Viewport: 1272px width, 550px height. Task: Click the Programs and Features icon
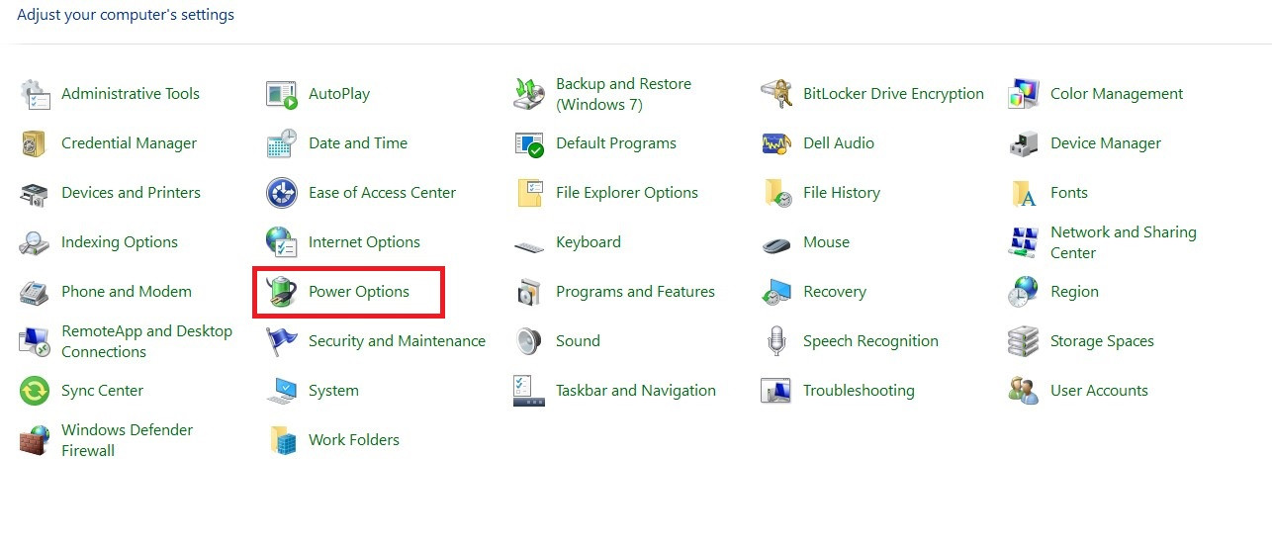pyautogui.click(x=529, y=292)
